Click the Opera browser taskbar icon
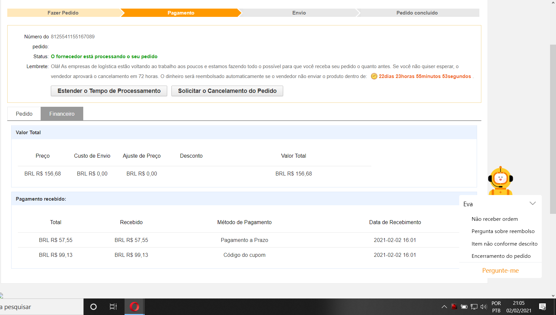The image size is (556, 315). [134, 307]
